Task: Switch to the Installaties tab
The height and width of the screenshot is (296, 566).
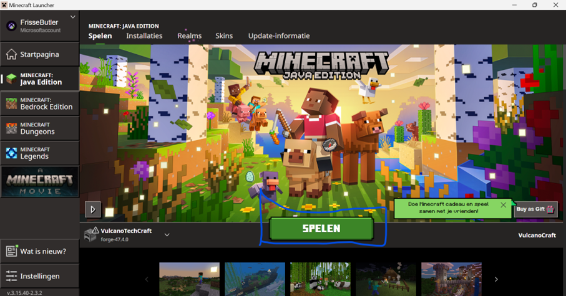Action: point(144,36)
